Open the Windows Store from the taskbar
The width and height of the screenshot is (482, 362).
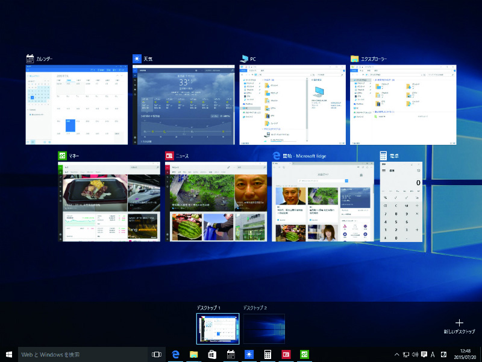click(211, 354)
